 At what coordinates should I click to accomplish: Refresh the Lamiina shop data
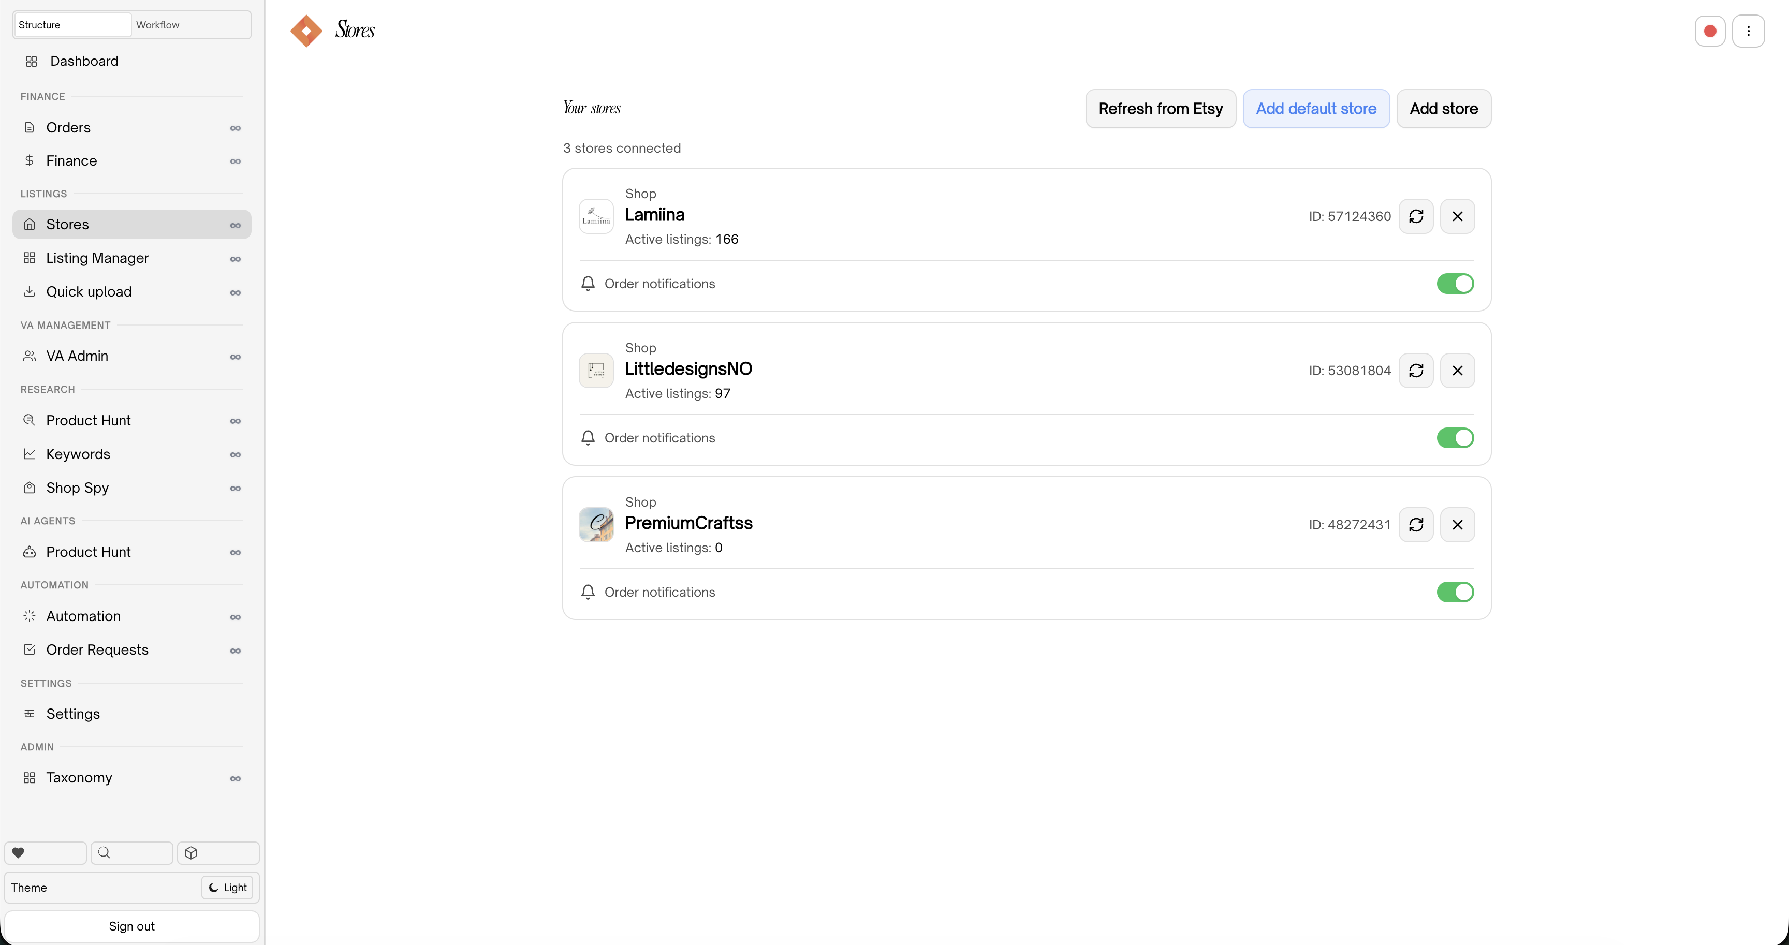(1415, 216)
